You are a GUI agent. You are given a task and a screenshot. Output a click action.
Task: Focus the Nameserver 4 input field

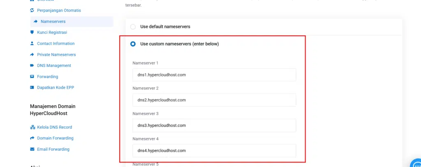[214, 151]
